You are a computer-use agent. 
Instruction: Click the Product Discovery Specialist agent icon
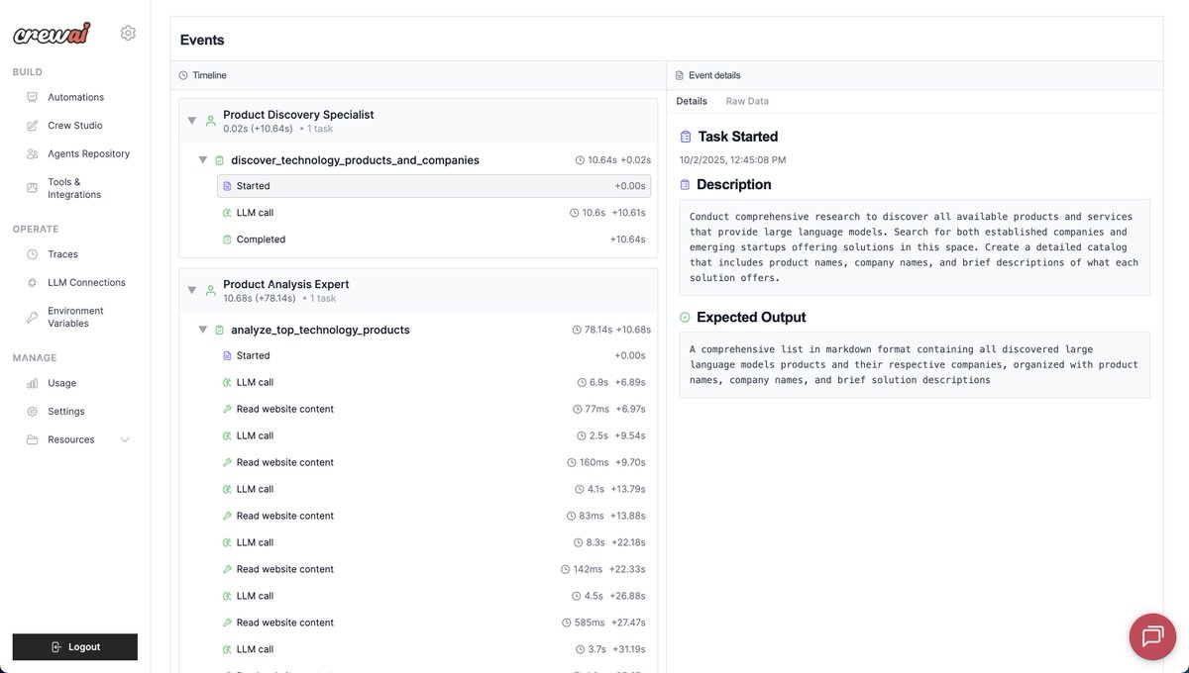click(x=210, y=121)
